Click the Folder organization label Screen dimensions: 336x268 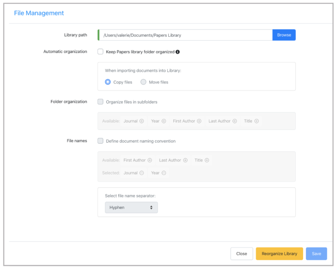[x=69, y=102]
